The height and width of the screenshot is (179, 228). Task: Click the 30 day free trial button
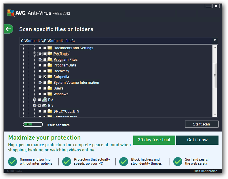tap(154, 140)
